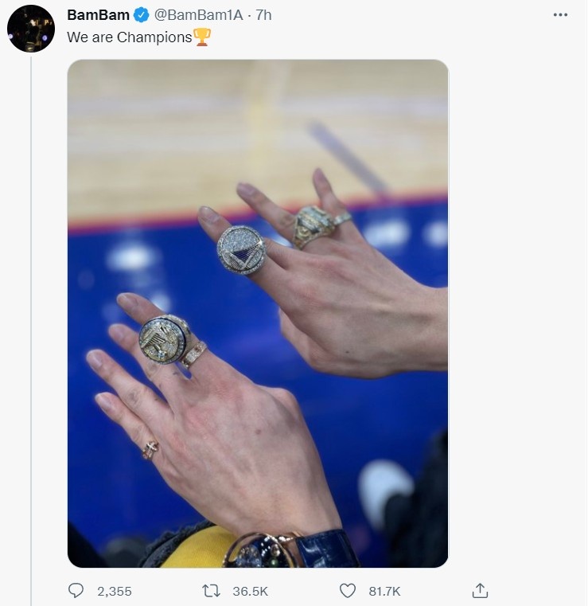This screenshot has height=606, width=588.
Task: Click the round diamond bridge-logo ring in photo
Action: coord(242,250)
